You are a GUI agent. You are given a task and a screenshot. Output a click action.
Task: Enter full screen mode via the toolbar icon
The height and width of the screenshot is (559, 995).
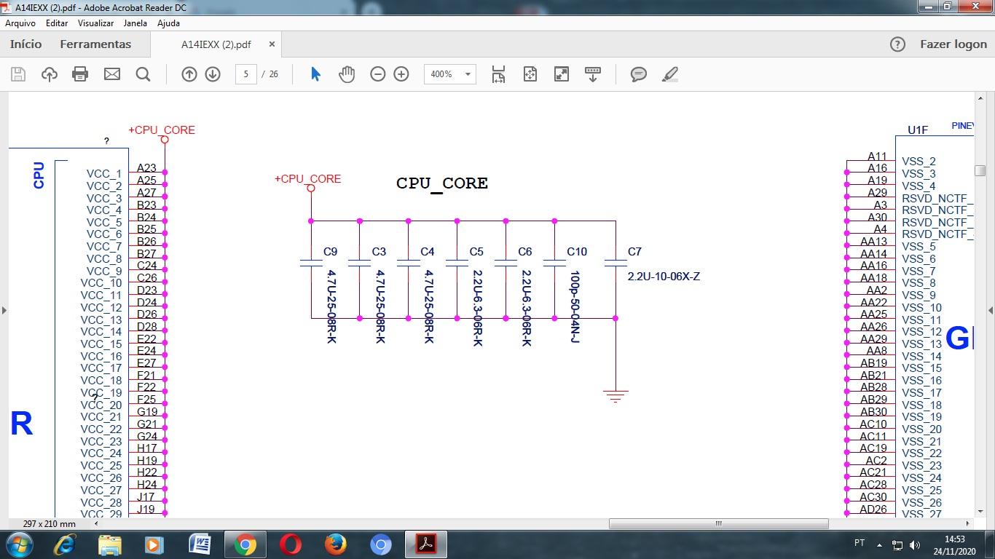[562, 74]
